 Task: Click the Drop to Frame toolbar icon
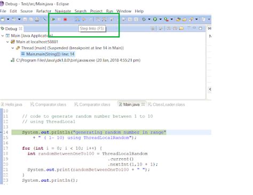tap(98, 19)
